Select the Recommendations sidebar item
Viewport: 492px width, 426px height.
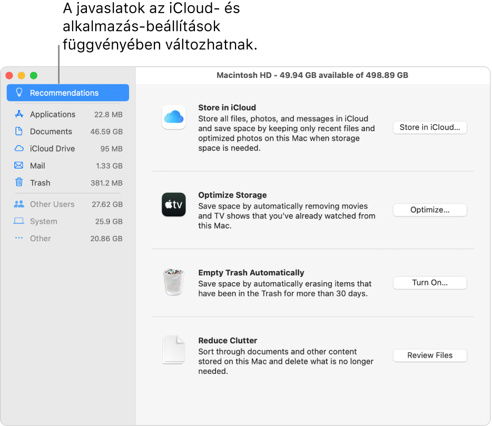tap(68, 93)
